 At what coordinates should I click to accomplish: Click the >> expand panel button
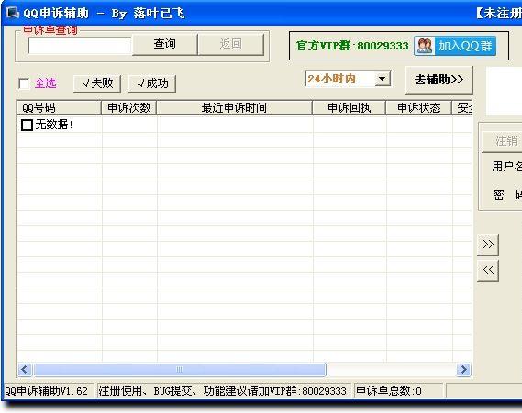click(488, 245)
